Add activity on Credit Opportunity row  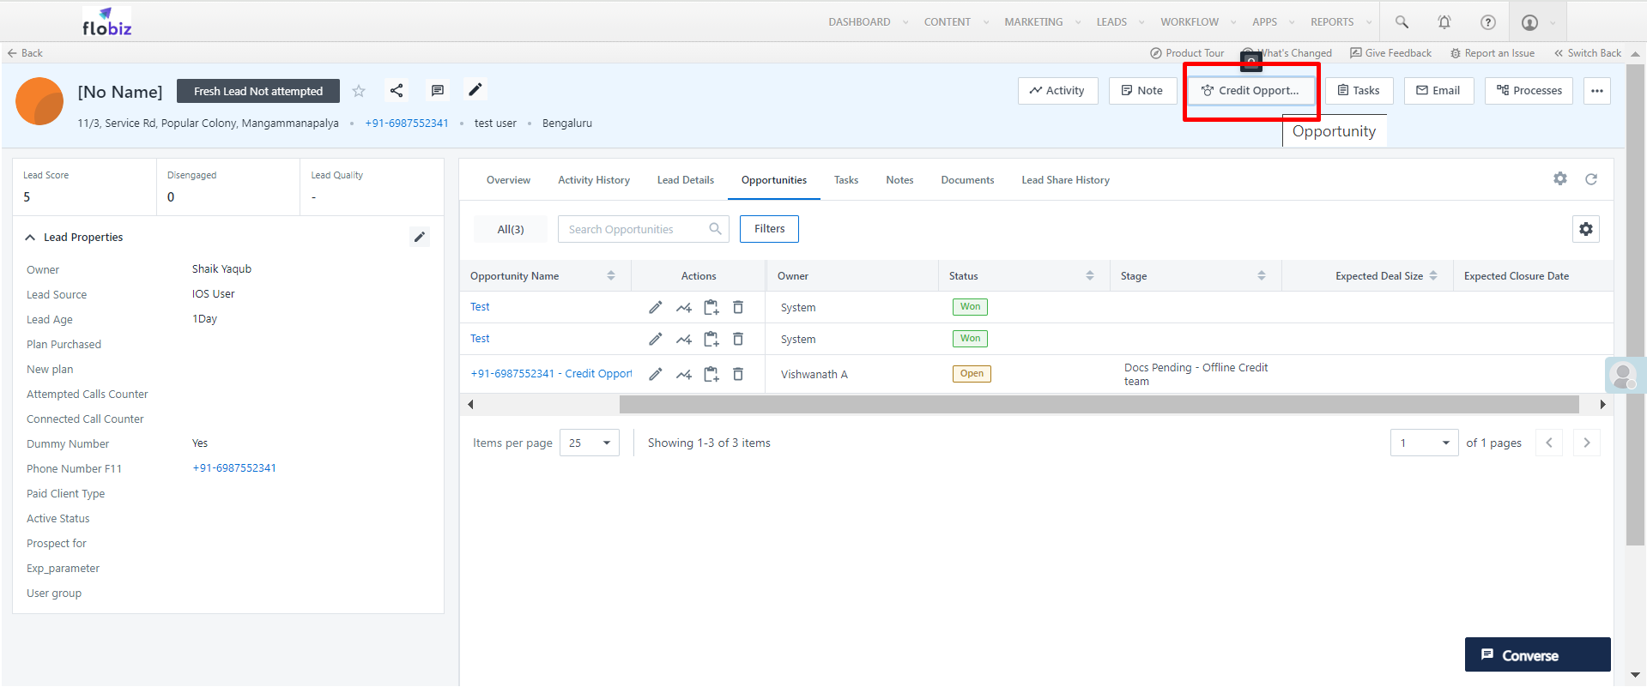(x=684, y=375)
